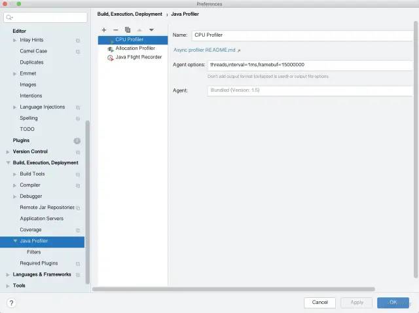
Task: Click the project-level icon beside Coverage
Action: point(78,230)
